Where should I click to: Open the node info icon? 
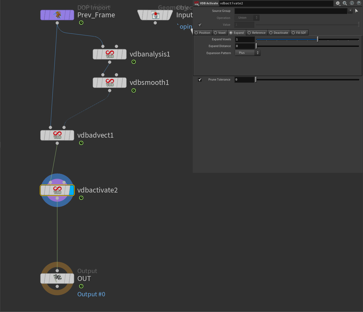[352, 3]
